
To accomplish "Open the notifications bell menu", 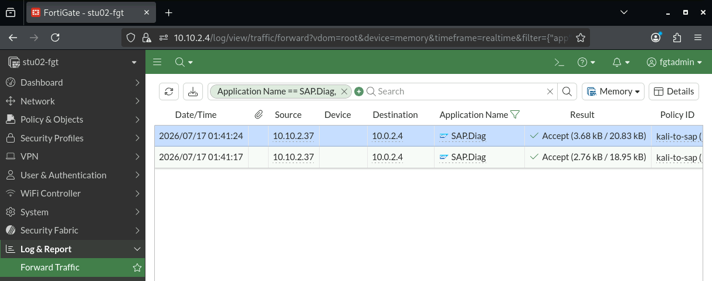I will pos(621,62).
